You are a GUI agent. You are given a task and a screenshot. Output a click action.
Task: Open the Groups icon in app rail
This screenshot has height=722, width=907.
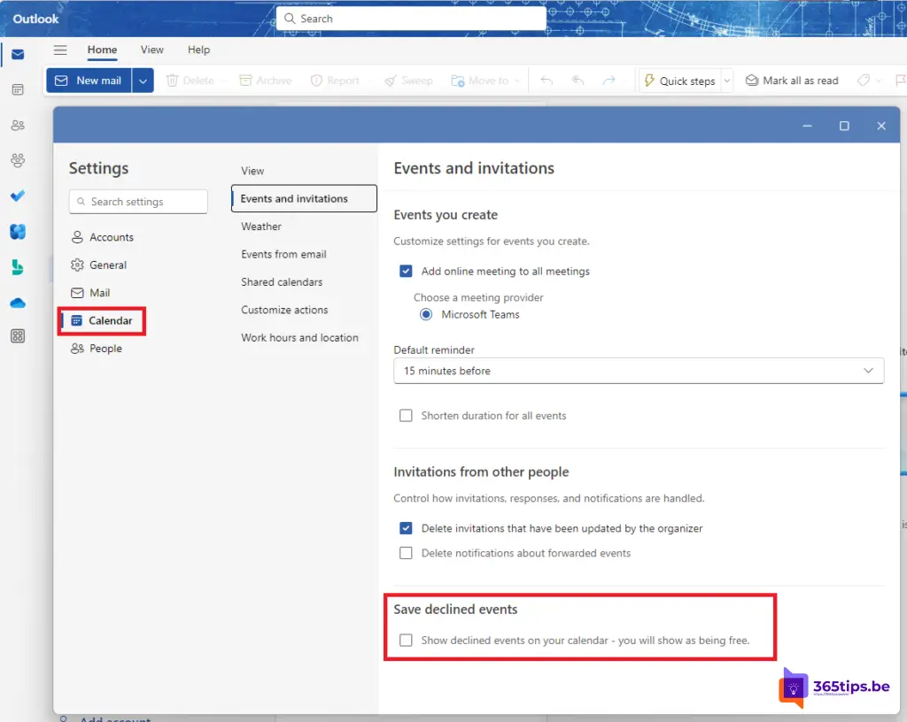pos(18,160)
